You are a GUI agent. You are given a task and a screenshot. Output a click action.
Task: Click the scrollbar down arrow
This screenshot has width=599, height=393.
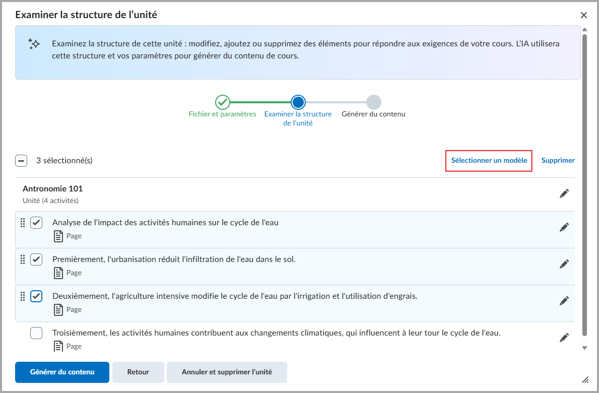(584, 347)
